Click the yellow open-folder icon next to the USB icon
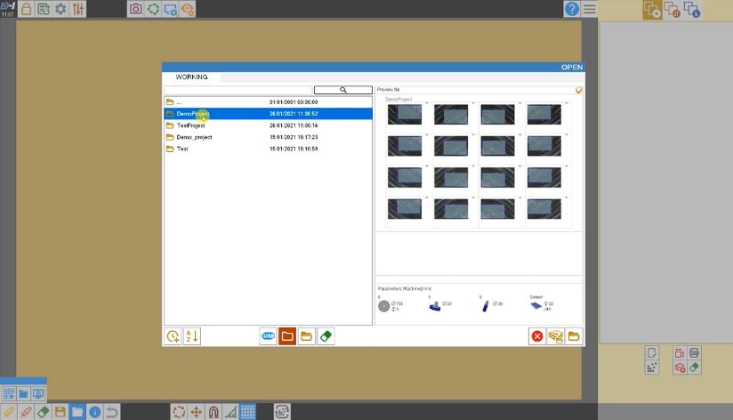This screenshot has width=733, height=420. pos(306,336)
